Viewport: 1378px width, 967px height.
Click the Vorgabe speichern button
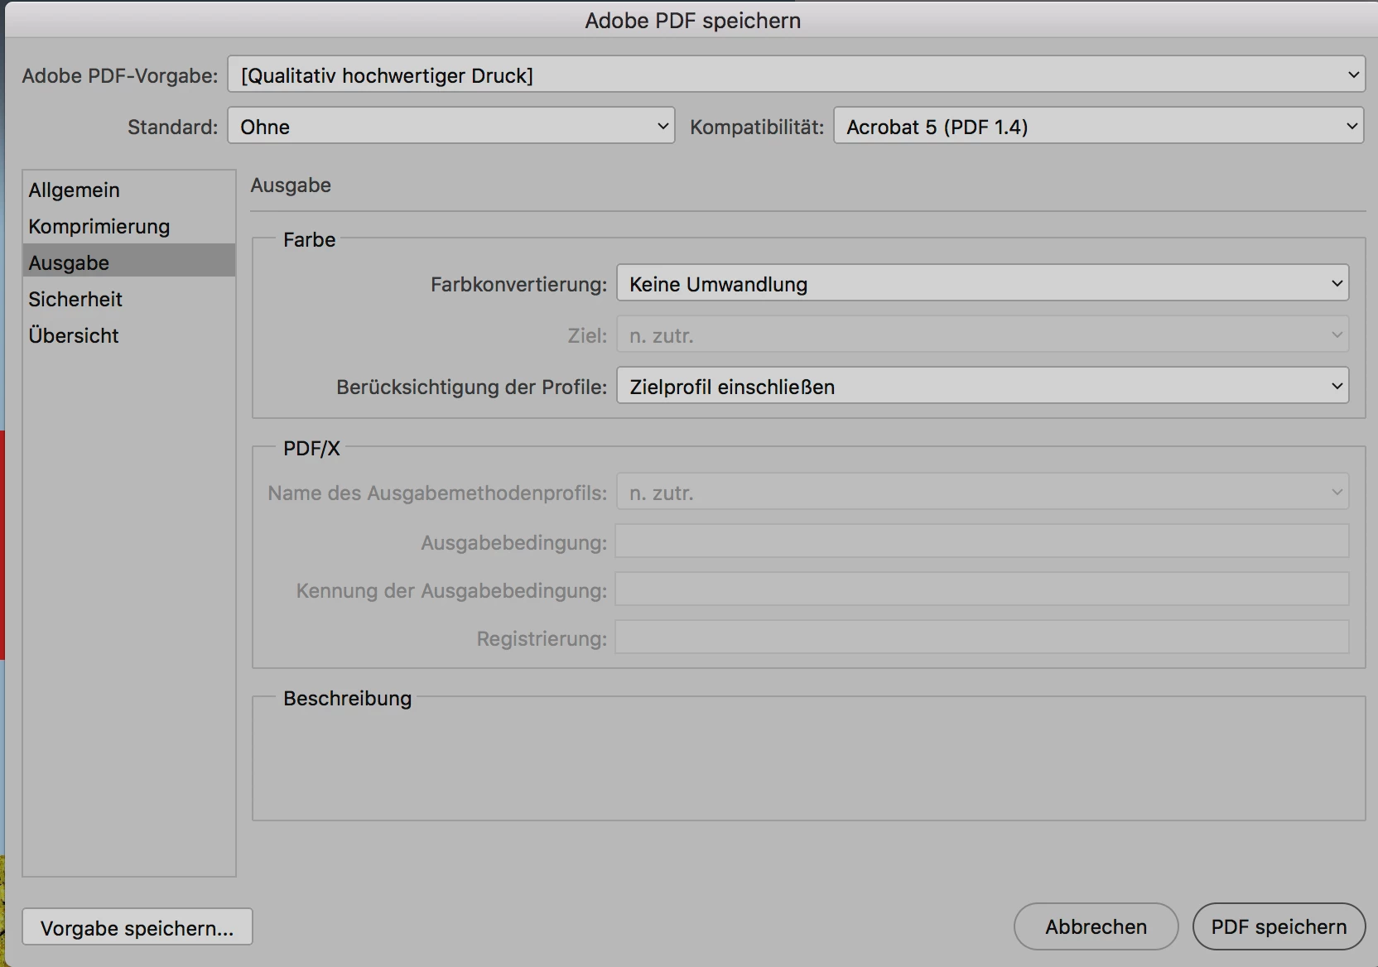[x=137, y=927]
